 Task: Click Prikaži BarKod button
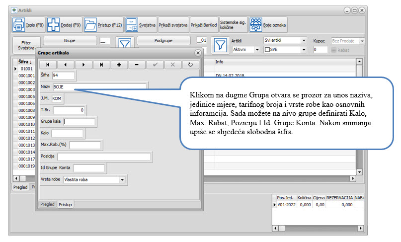[204, 25]
